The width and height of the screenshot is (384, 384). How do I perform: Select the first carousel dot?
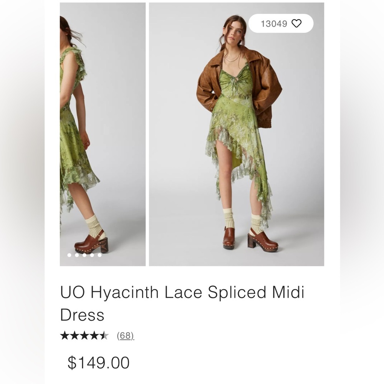69,255
